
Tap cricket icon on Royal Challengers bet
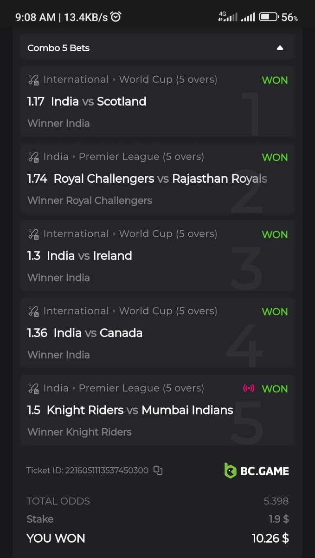33,157
